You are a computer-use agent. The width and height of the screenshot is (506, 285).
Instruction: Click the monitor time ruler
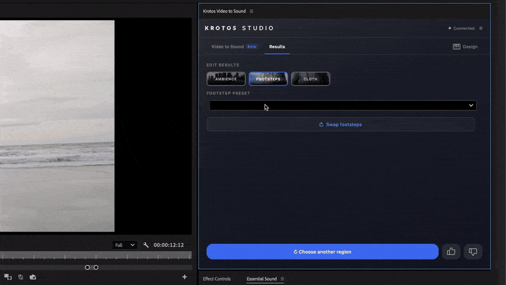coord(96,256)
